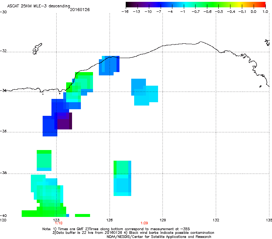272x239 pixels.
Task: Click the latitude label -38
Action: click(x=3, y=173)
